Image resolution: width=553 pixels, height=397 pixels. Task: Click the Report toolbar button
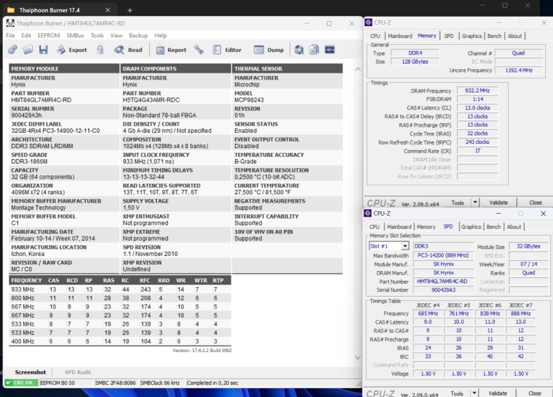pyautogui.click(x=171, y=50)
